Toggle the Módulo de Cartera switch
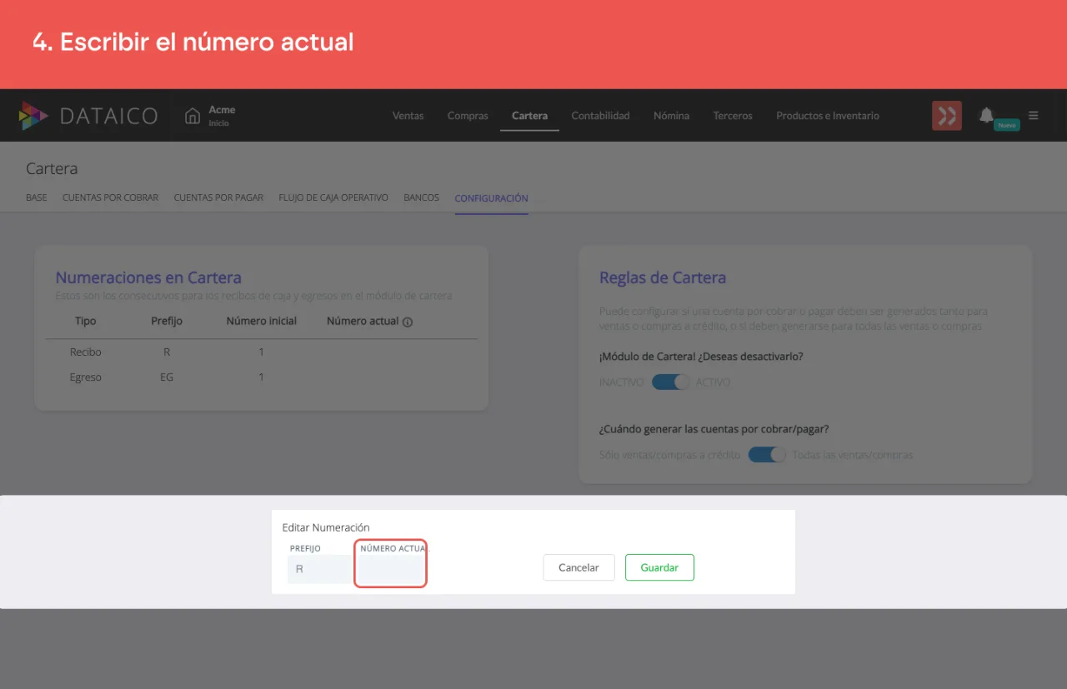 point(671,382)
